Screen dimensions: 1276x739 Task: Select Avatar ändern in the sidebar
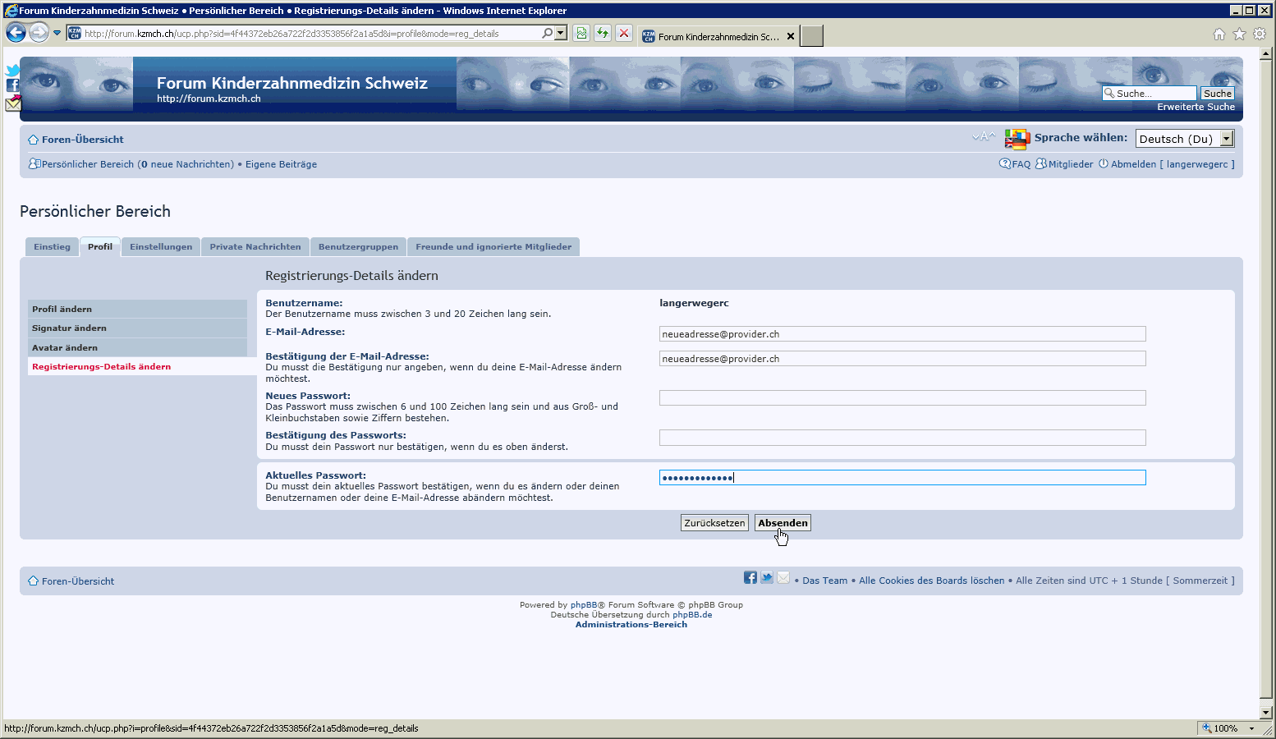(65, 347)
